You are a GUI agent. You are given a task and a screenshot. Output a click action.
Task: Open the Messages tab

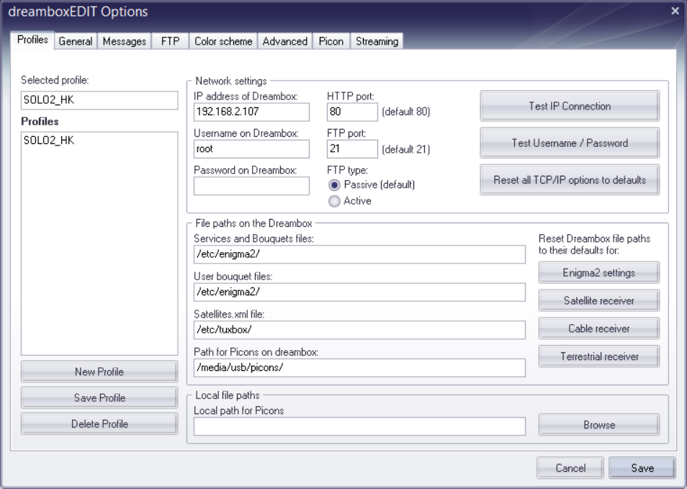coord(125,41)
